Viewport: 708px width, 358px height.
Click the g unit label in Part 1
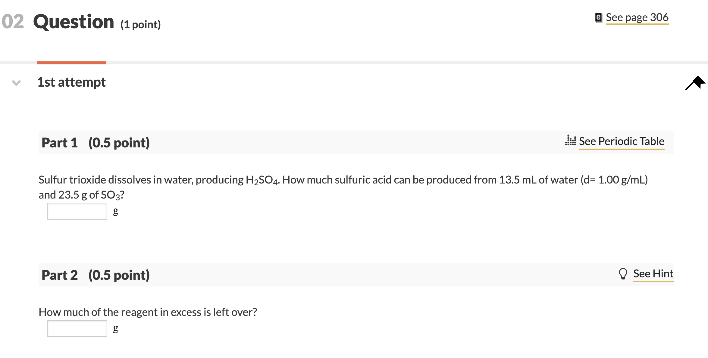[x=115, y=211]
